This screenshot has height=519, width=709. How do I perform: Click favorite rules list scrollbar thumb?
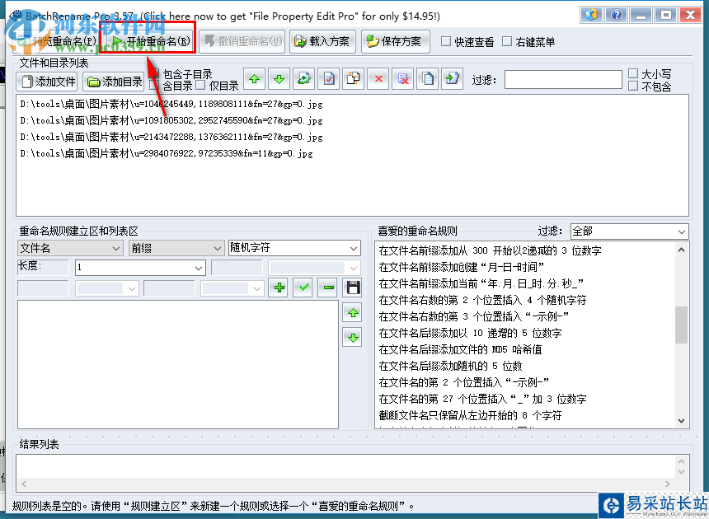pyautogui.click(x=682, y=325)
